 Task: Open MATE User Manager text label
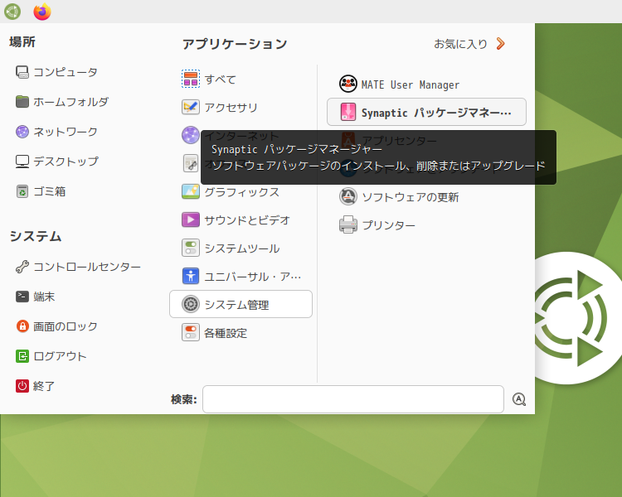coord(411,84)
